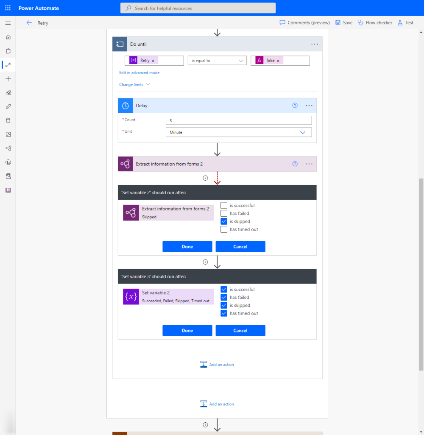
Task: Open AI Builder icon in sidebar
Action: (8, 148)
